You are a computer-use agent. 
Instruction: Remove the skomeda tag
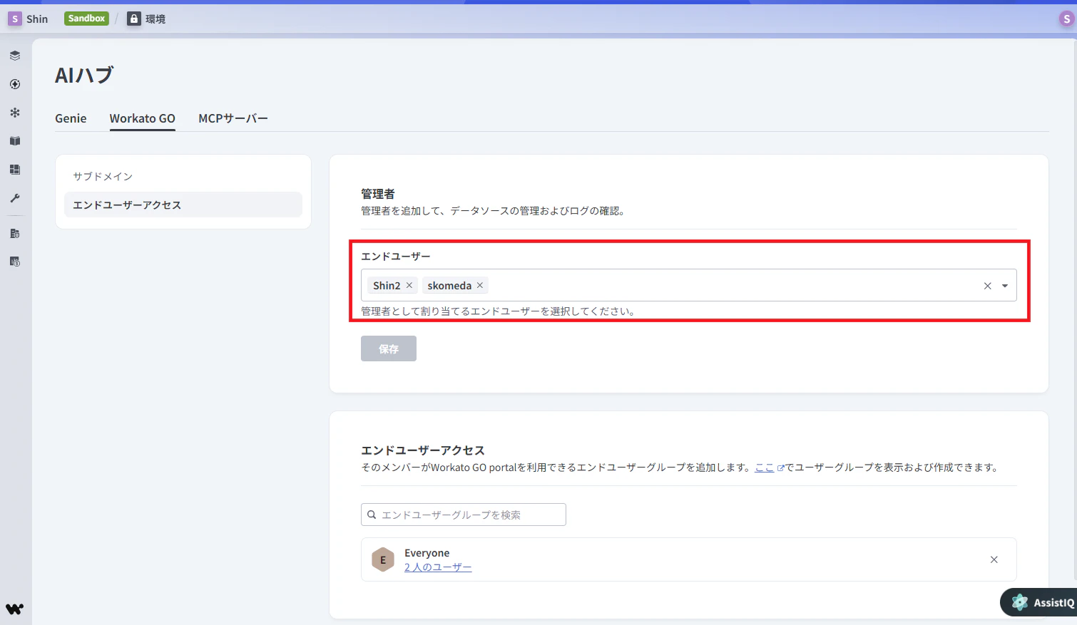(x=480, y=285)
